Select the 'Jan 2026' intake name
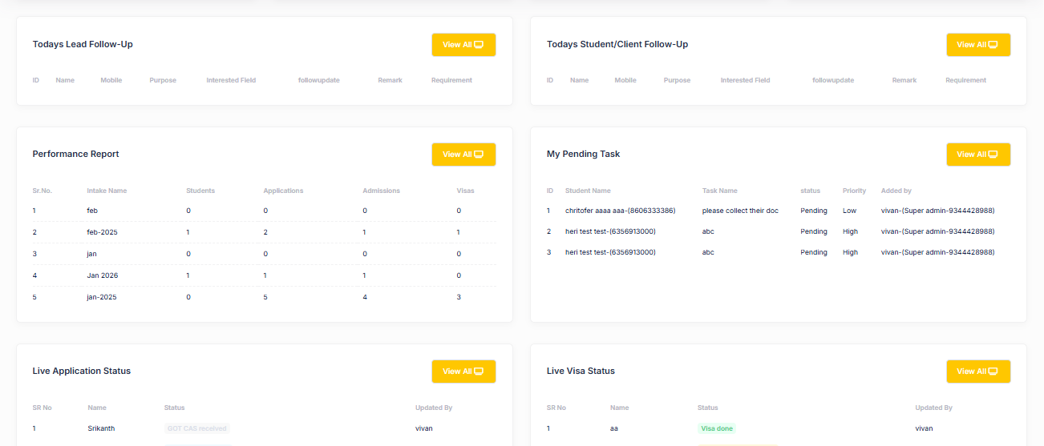The image size is (1044, 446). 102,275
